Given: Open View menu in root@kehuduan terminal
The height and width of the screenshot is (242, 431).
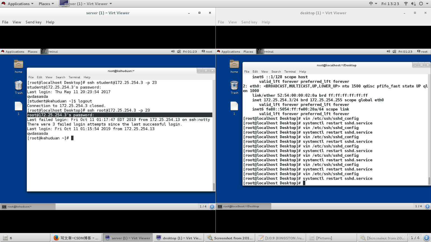Looking at the screenshot, I should coord(49,77).
